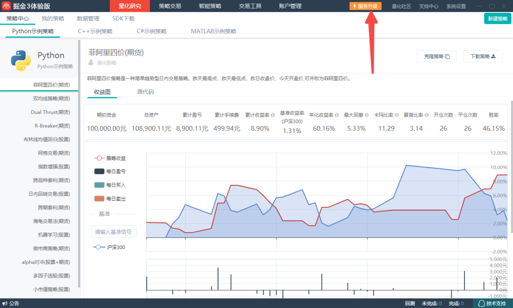Show the 源代码 tab
The height and width of the screenshot is (308, 513).
145,92
